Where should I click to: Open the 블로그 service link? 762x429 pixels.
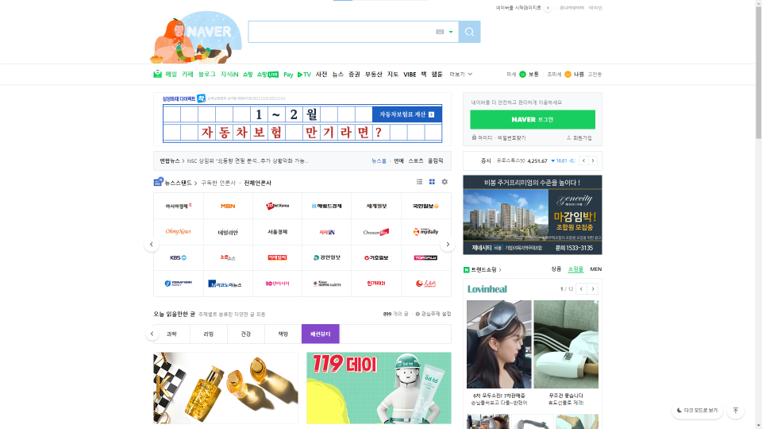coord(206,75)
